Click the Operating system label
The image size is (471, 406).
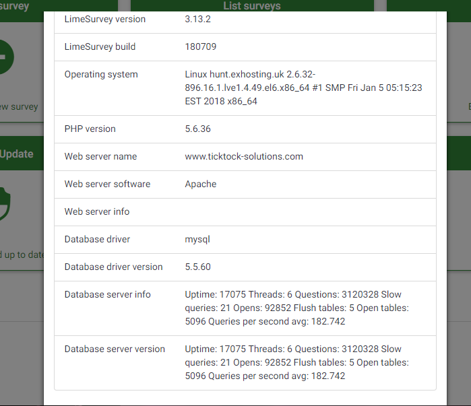coord(101,75)
